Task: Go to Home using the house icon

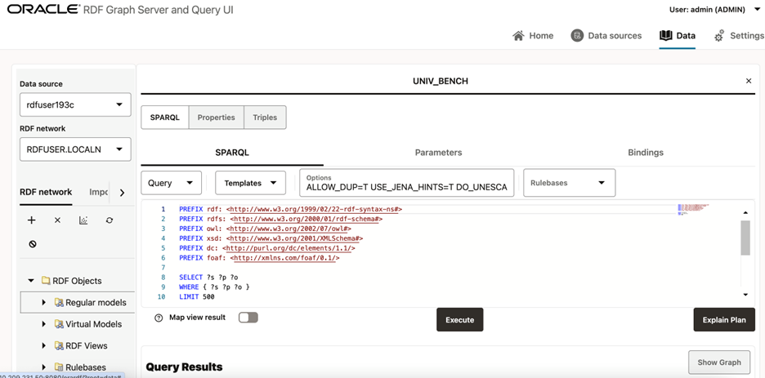Action: (x=518, y=36)
